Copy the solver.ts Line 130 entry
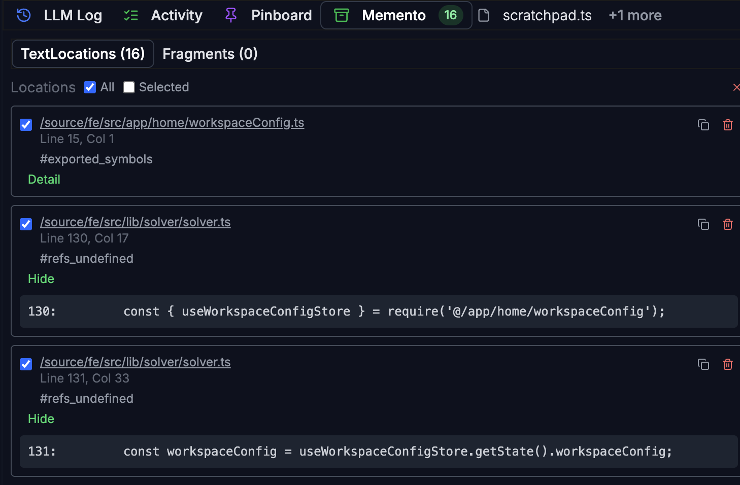Image resolution: width=740 pixels, height=485 pixels. [x=703, y=224]
